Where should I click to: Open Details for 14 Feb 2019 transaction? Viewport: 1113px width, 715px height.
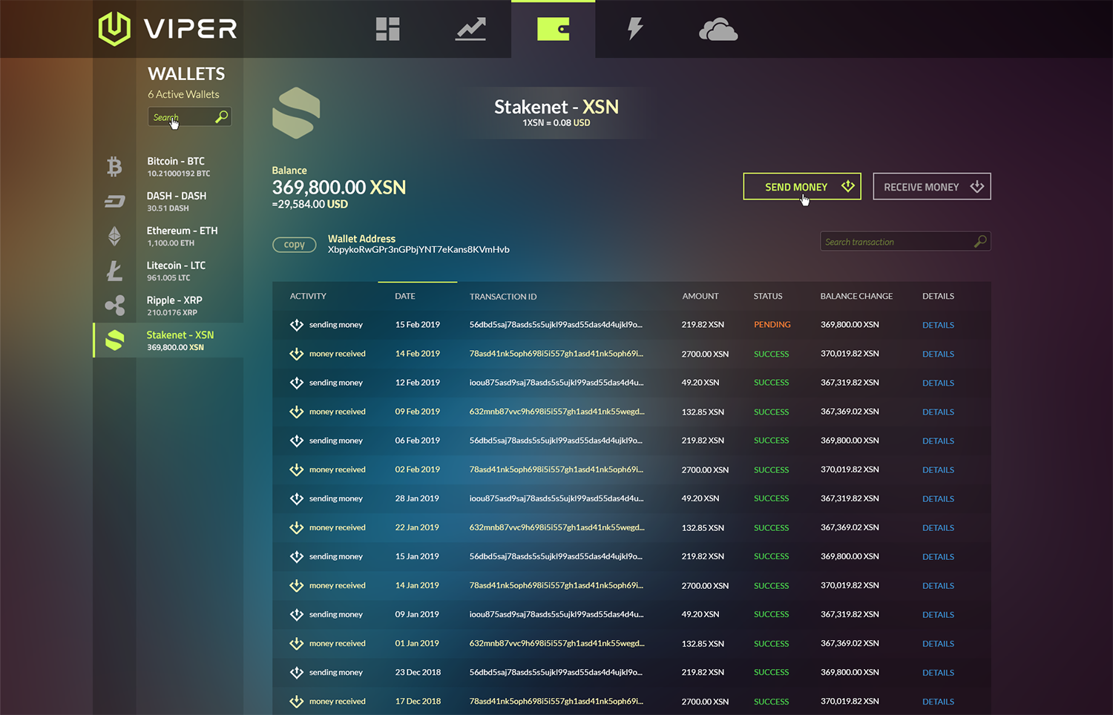pyautogui.click(x=938, y=354)
